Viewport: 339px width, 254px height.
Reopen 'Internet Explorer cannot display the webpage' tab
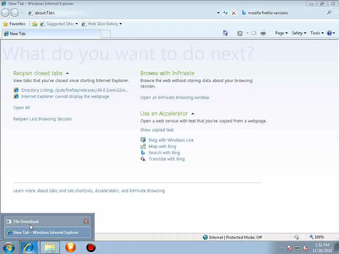[65, 97]
